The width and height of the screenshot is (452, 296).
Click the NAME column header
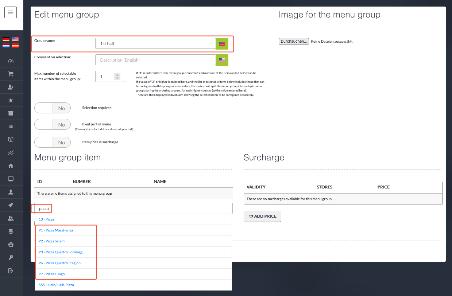pyautogui.click(x=160, y=182)
